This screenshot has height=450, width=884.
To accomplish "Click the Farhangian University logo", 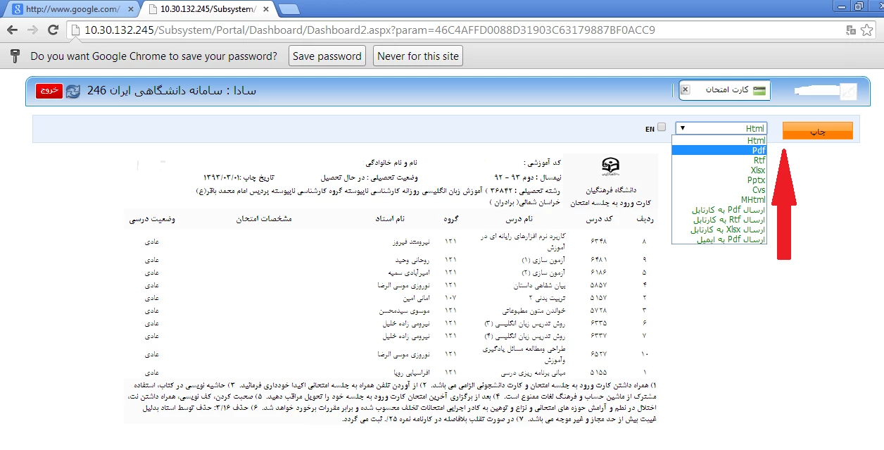I will click(x=610, y=168).
